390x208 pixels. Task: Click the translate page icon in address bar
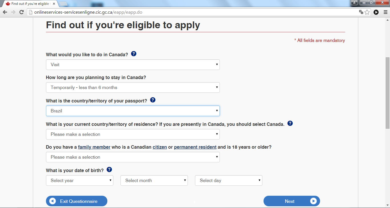361,12
